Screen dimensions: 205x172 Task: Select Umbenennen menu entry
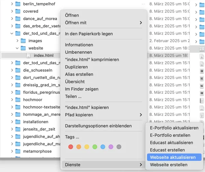tap(104, 52)
